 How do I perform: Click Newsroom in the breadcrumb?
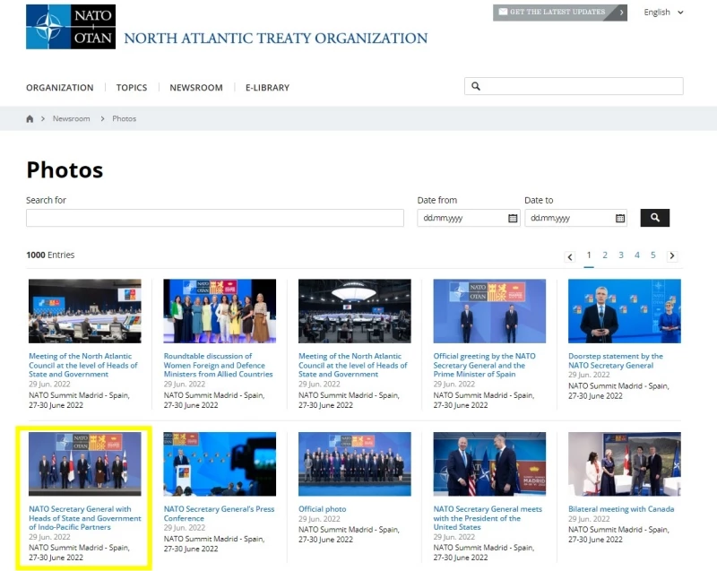(x=72, y=118)
